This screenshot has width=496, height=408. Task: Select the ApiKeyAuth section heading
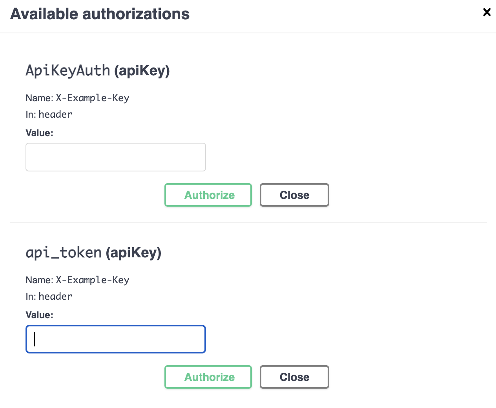click(98, 71)
